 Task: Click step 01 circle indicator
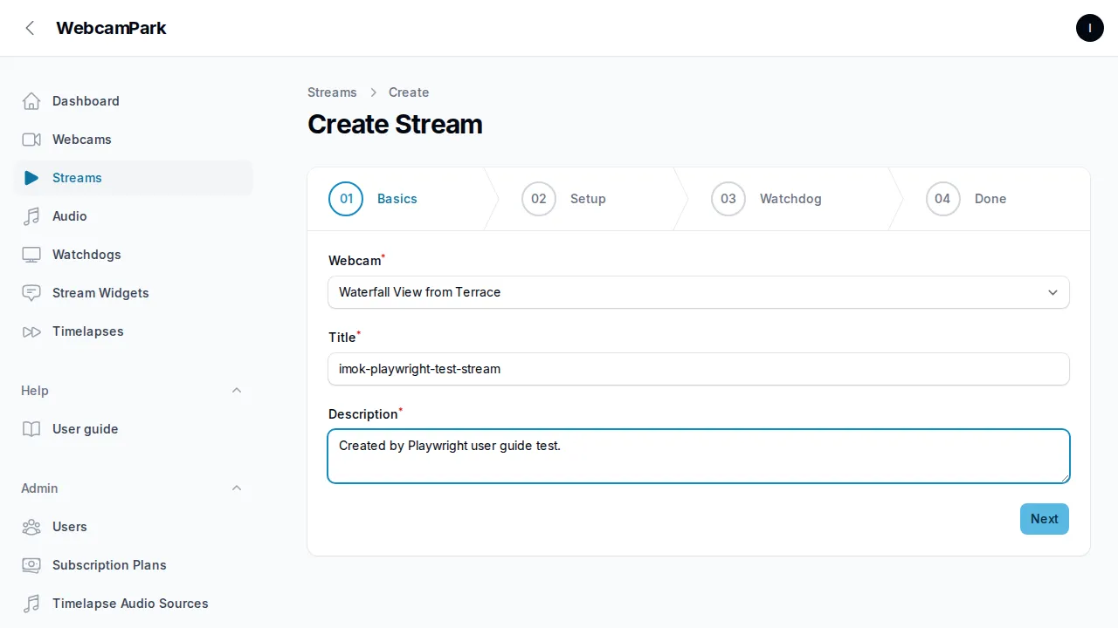coord(346,199)
